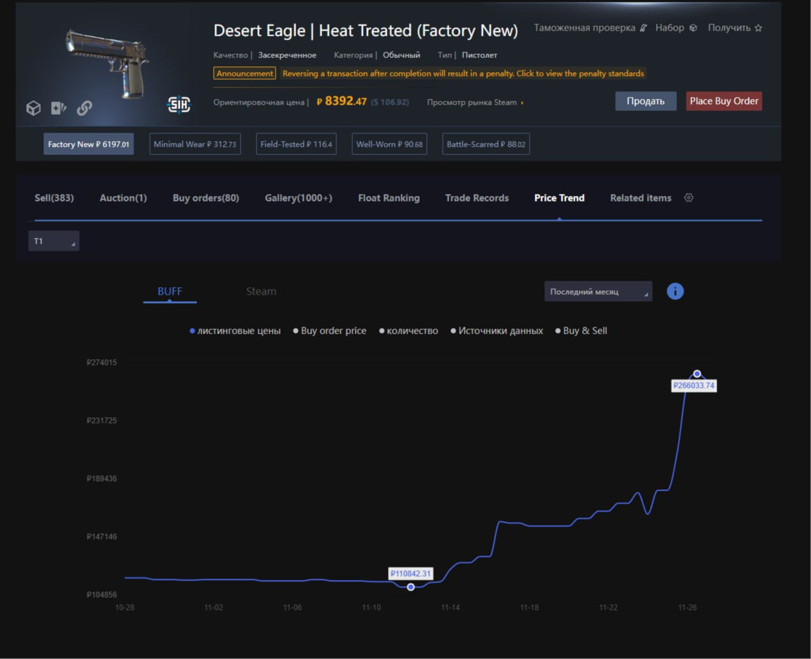Expand Просмотр рынка Steam link arrow
Viewport: 811px width, 659px height.
522,103
